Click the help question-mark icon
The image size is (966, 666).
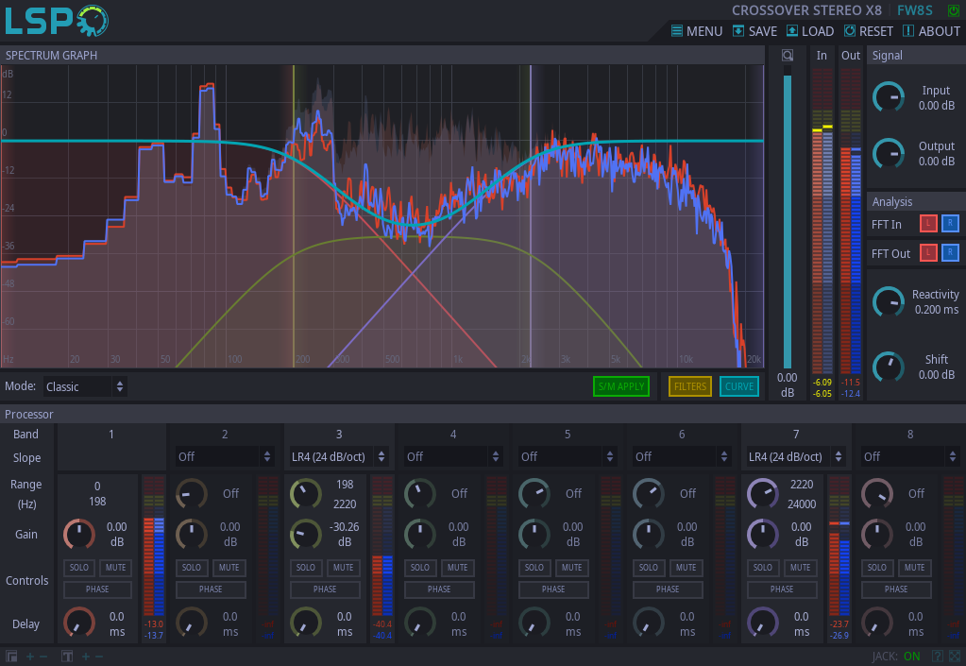pos(938,657)
